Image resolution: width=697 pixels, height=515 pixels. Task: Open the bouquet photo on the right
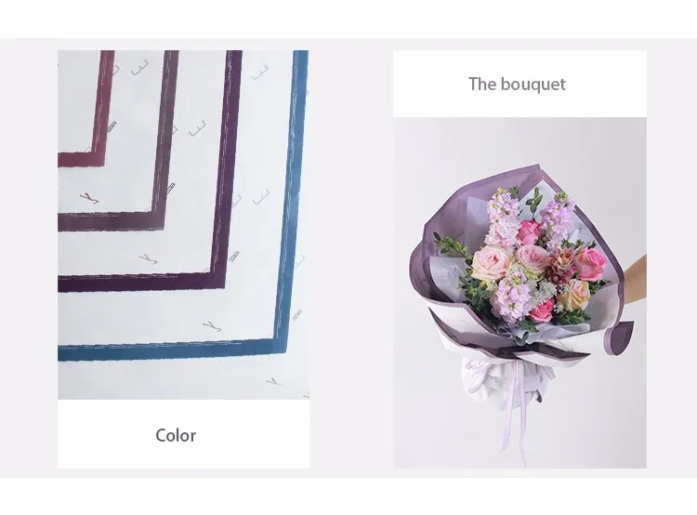click(519, 293)
